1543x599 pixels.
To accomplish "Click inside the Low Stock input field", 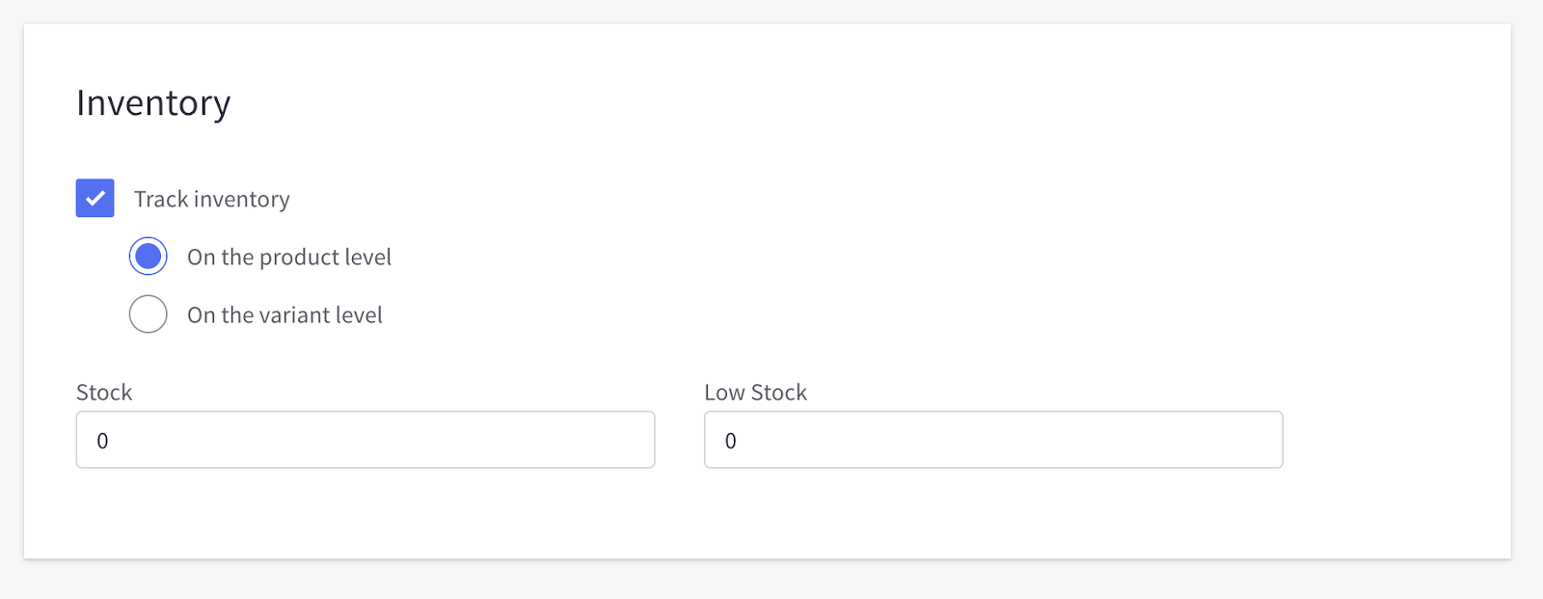I will point(992,440).
